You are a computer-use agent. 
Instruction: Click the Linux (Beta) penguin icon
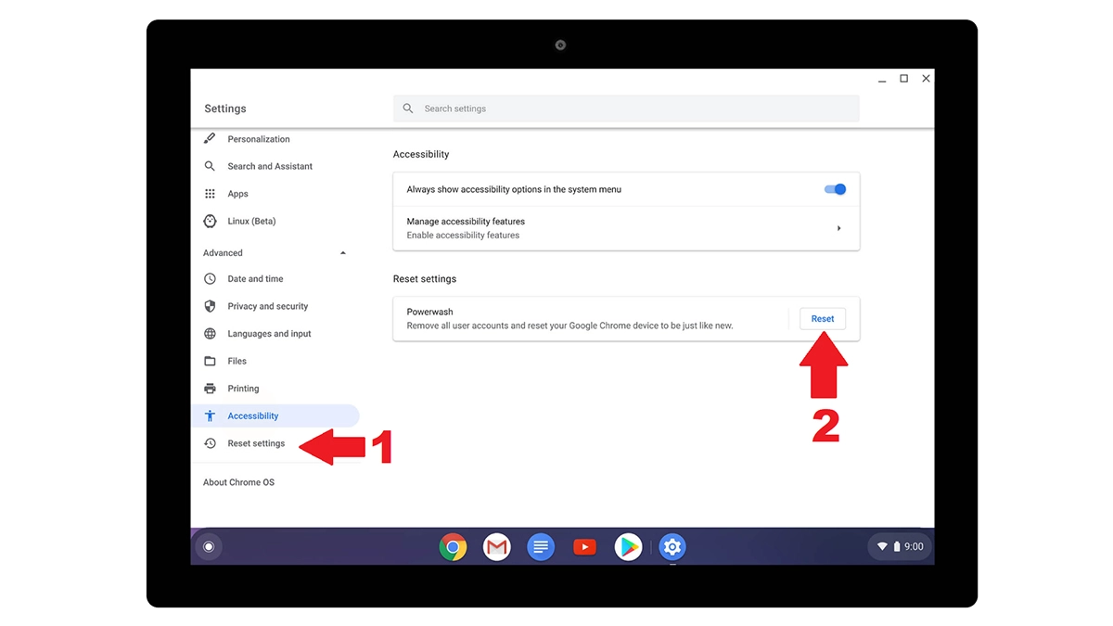coord(210,221)
